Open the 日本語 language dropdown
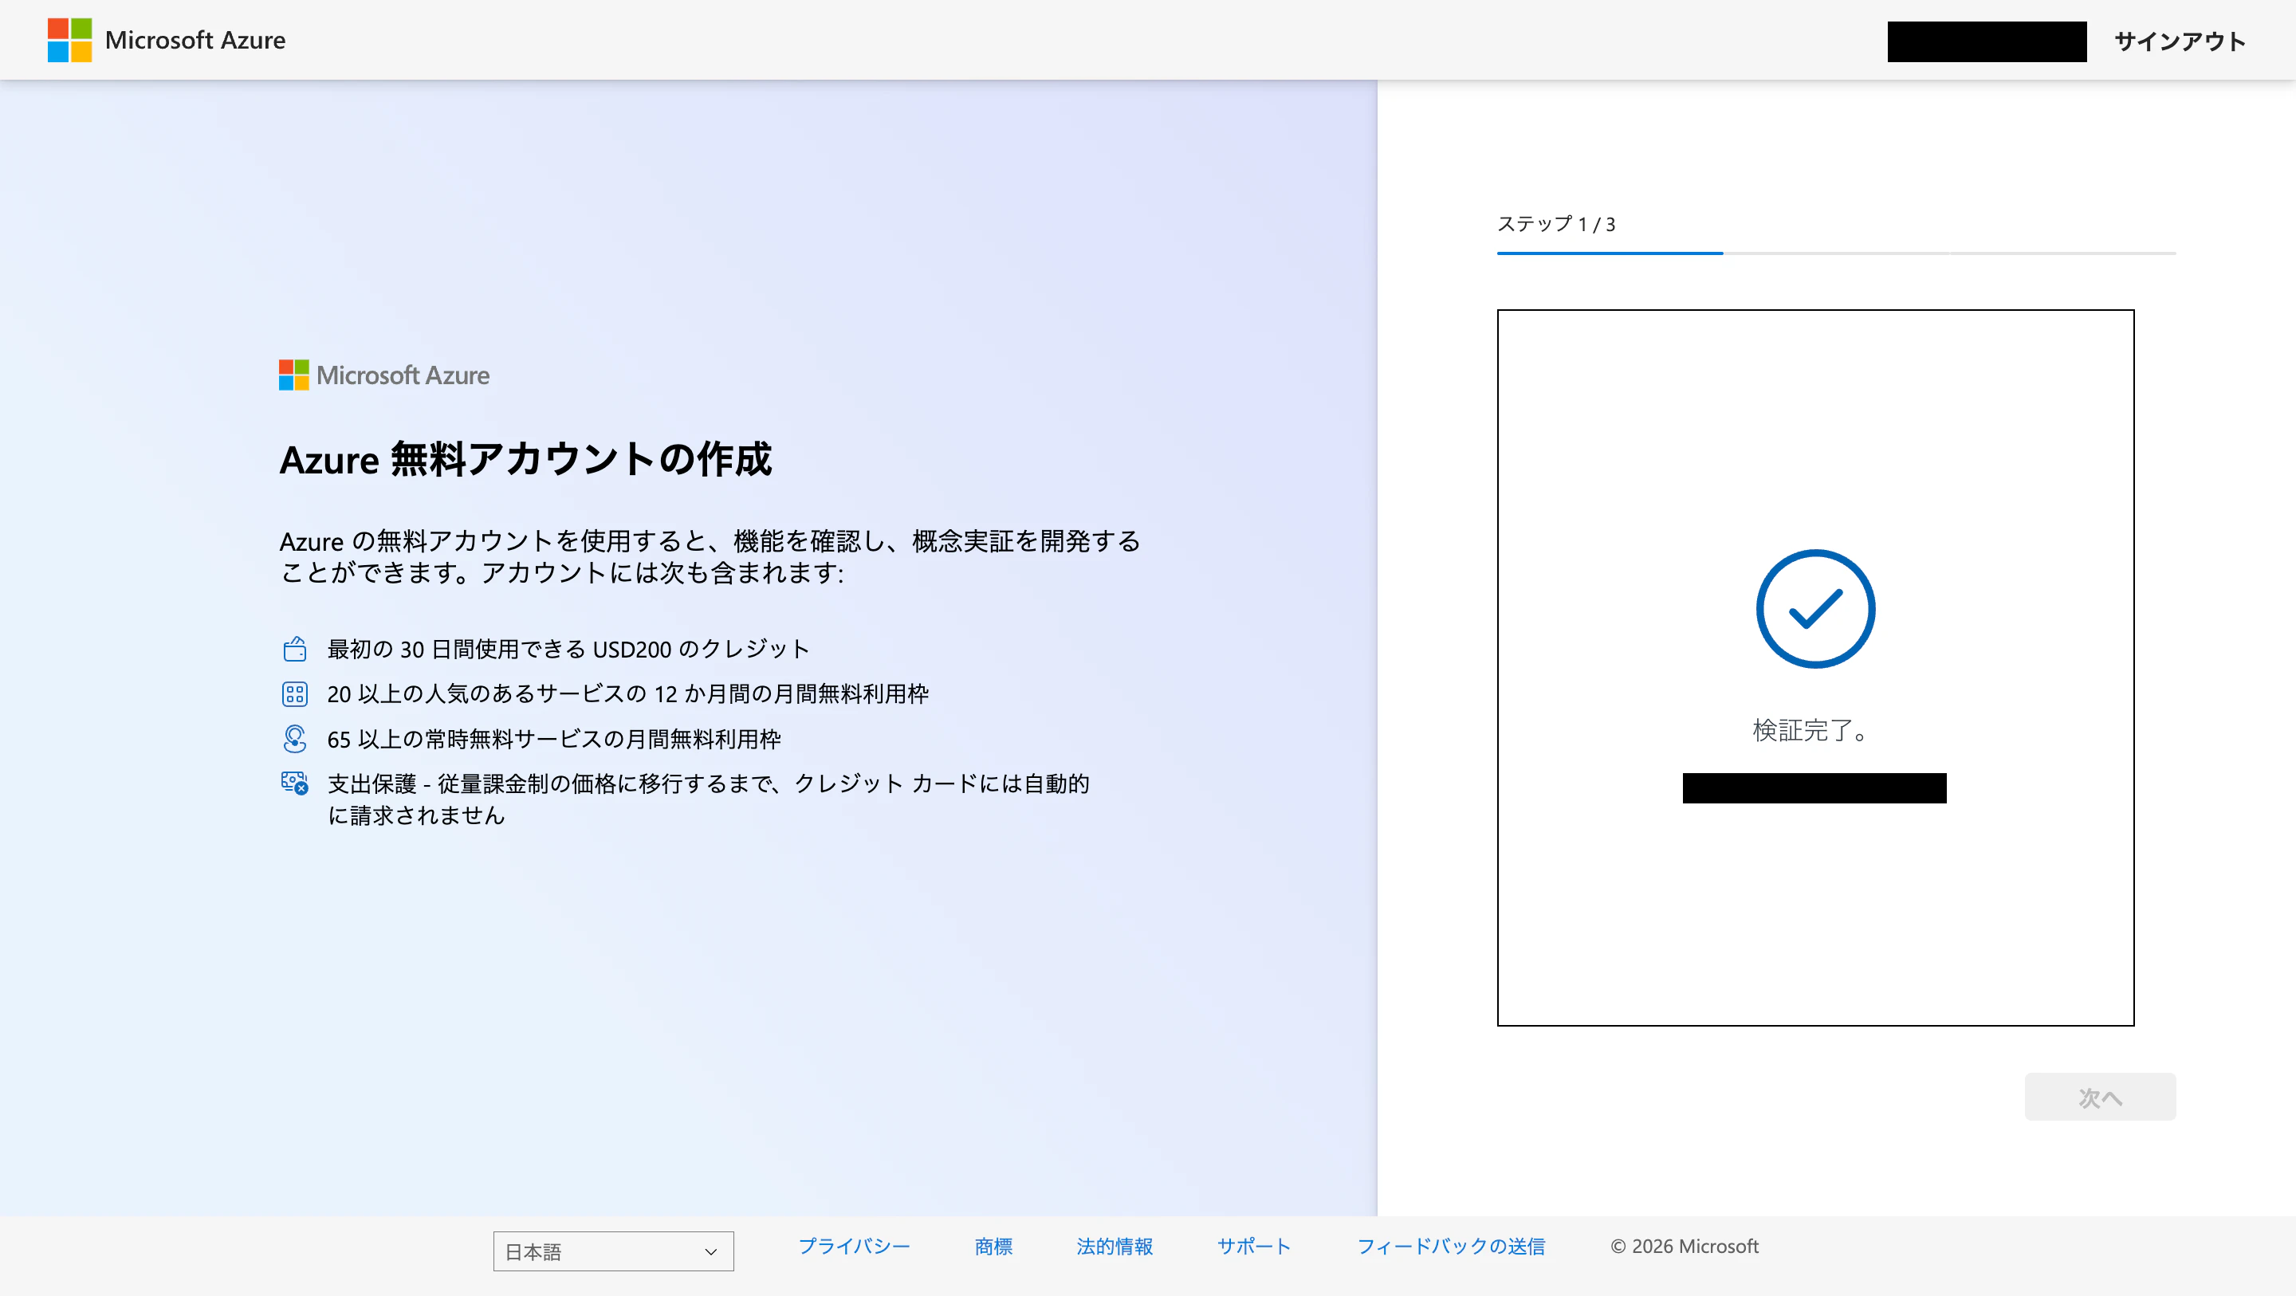The width and height of the screenshot is (2296, 1296). point(613,1251)
